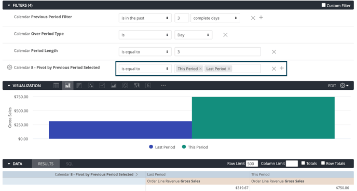Remove Period Length filter
The width and height of the screenshot is (357, 191).
click(274, 52)
